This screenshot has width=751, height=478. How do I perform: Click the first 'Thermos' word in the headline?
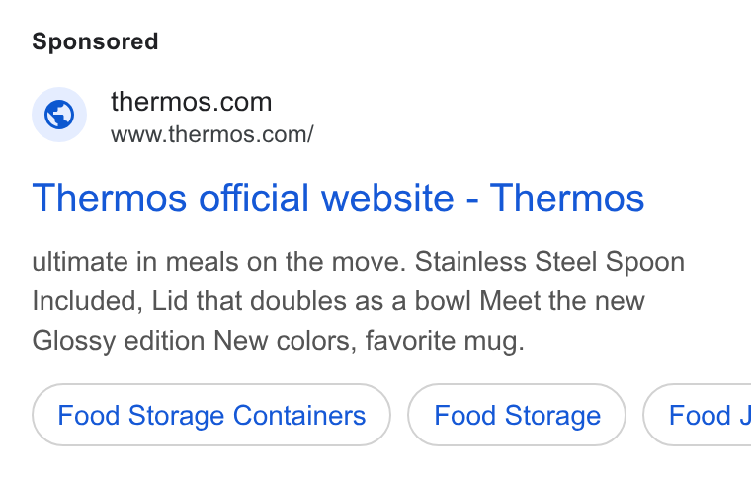[x=110, y=199]
